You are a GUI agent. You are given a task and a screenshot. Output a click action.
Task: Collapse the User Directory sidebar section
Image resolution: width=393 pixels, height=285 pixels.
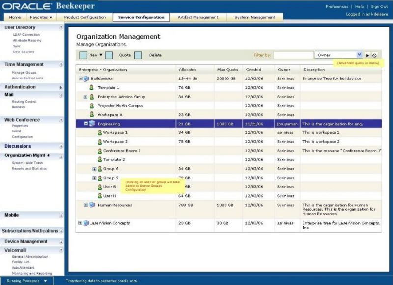coord(61,27)
